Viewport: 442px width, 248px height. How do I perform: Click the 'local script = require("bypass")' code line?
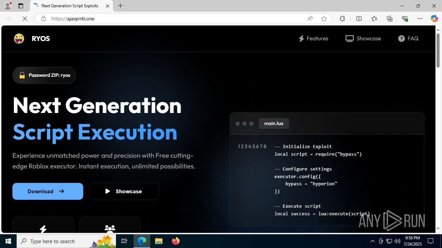click(x=318, y=154)
